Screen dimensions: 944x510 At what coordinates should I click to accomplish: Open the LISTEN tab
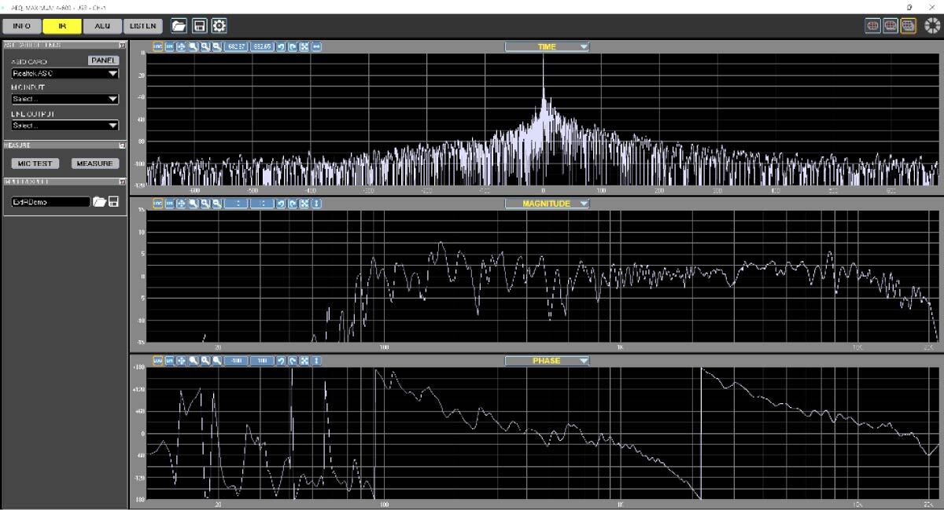(142, 26)
